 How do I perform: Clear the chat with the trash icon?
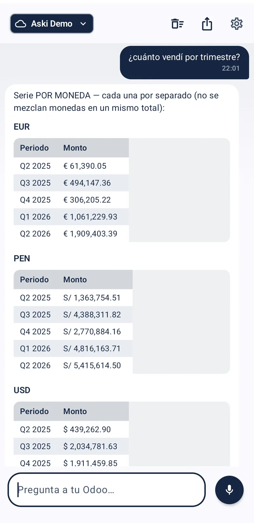pyautogui.click(x=177, y=24)
